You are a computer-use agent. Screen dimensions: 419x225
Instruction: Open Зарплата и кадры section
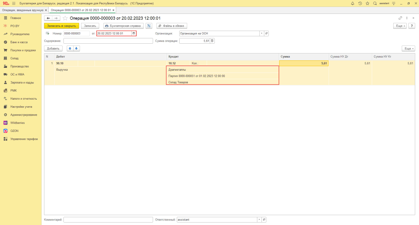pos(21,82)
